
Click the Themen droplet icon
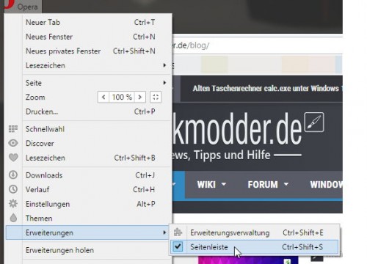tap(13, 218)
